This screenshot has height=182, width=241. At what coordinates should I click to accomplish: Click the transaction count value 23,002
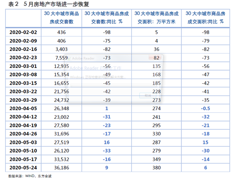pos(61,117)
